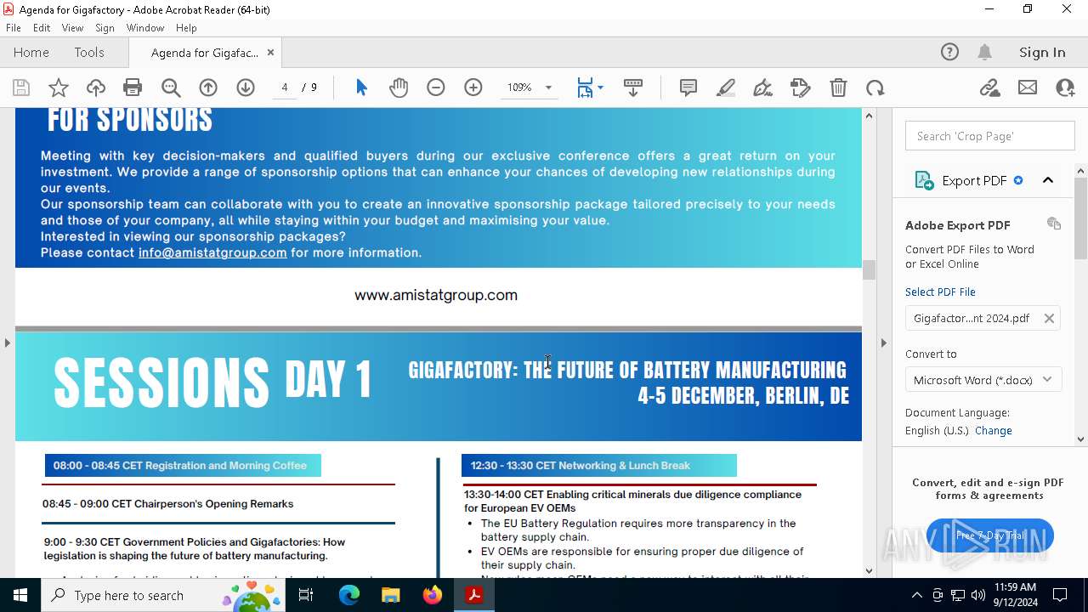The width and height of the screenshot is (1088, 612).
Task: Go to previous page arrow
Action: [208, 88]
